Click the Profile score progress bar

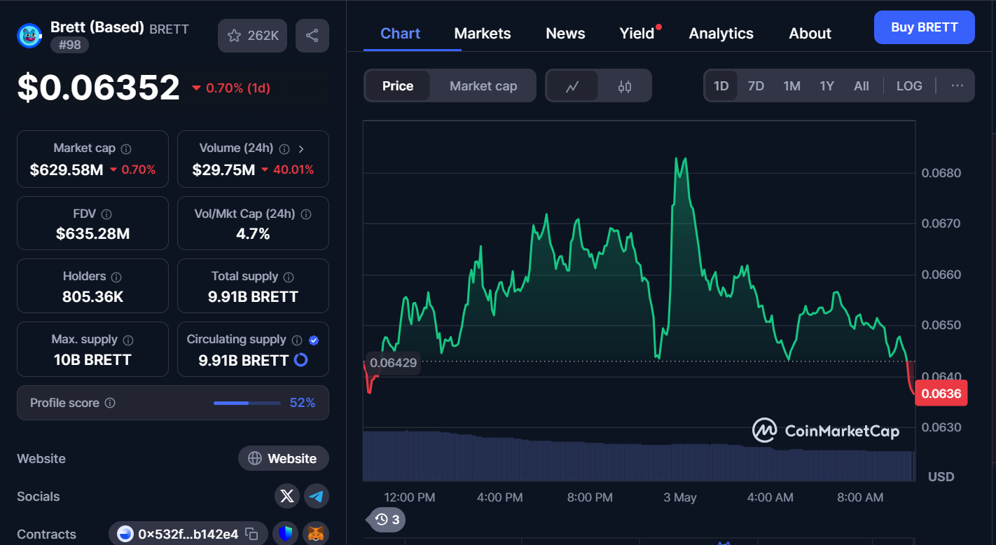click(247, 403)
